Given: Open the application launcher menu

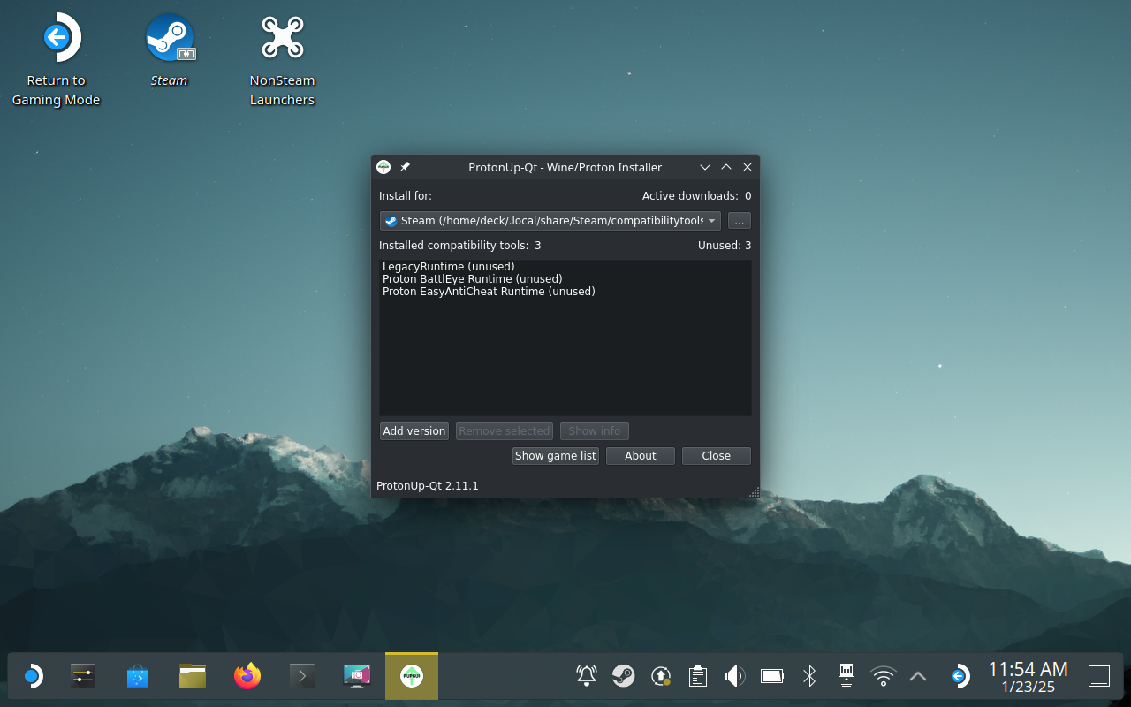Looking at the screenshot, I should [x=32, y=677].
